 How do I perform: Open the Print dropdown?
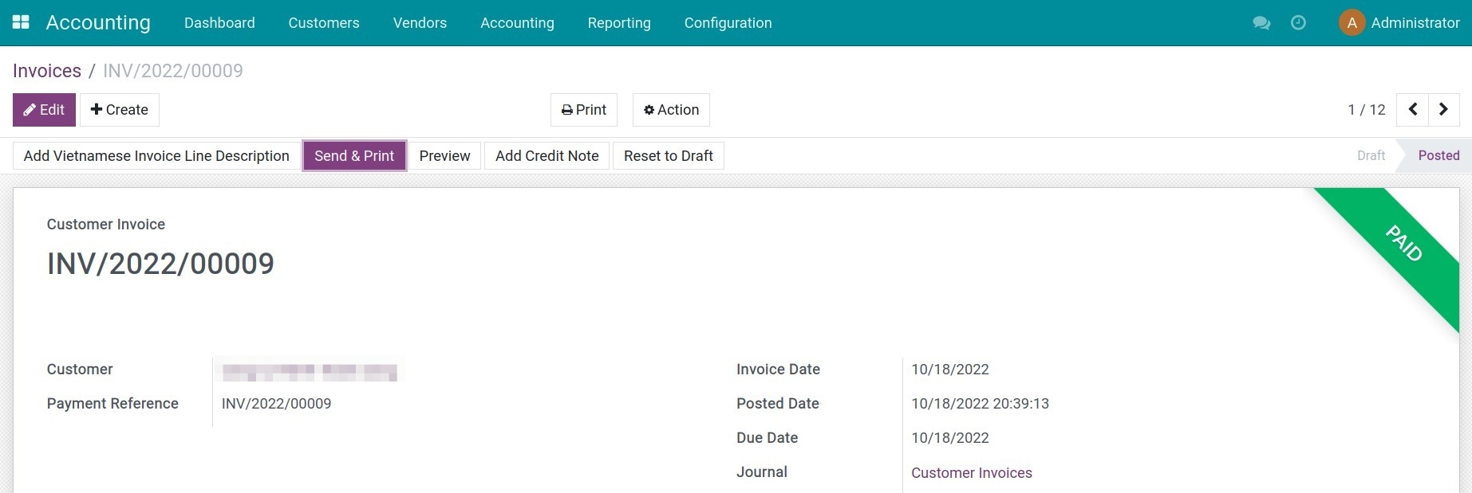pyautogui.click(x=584, y=110)
